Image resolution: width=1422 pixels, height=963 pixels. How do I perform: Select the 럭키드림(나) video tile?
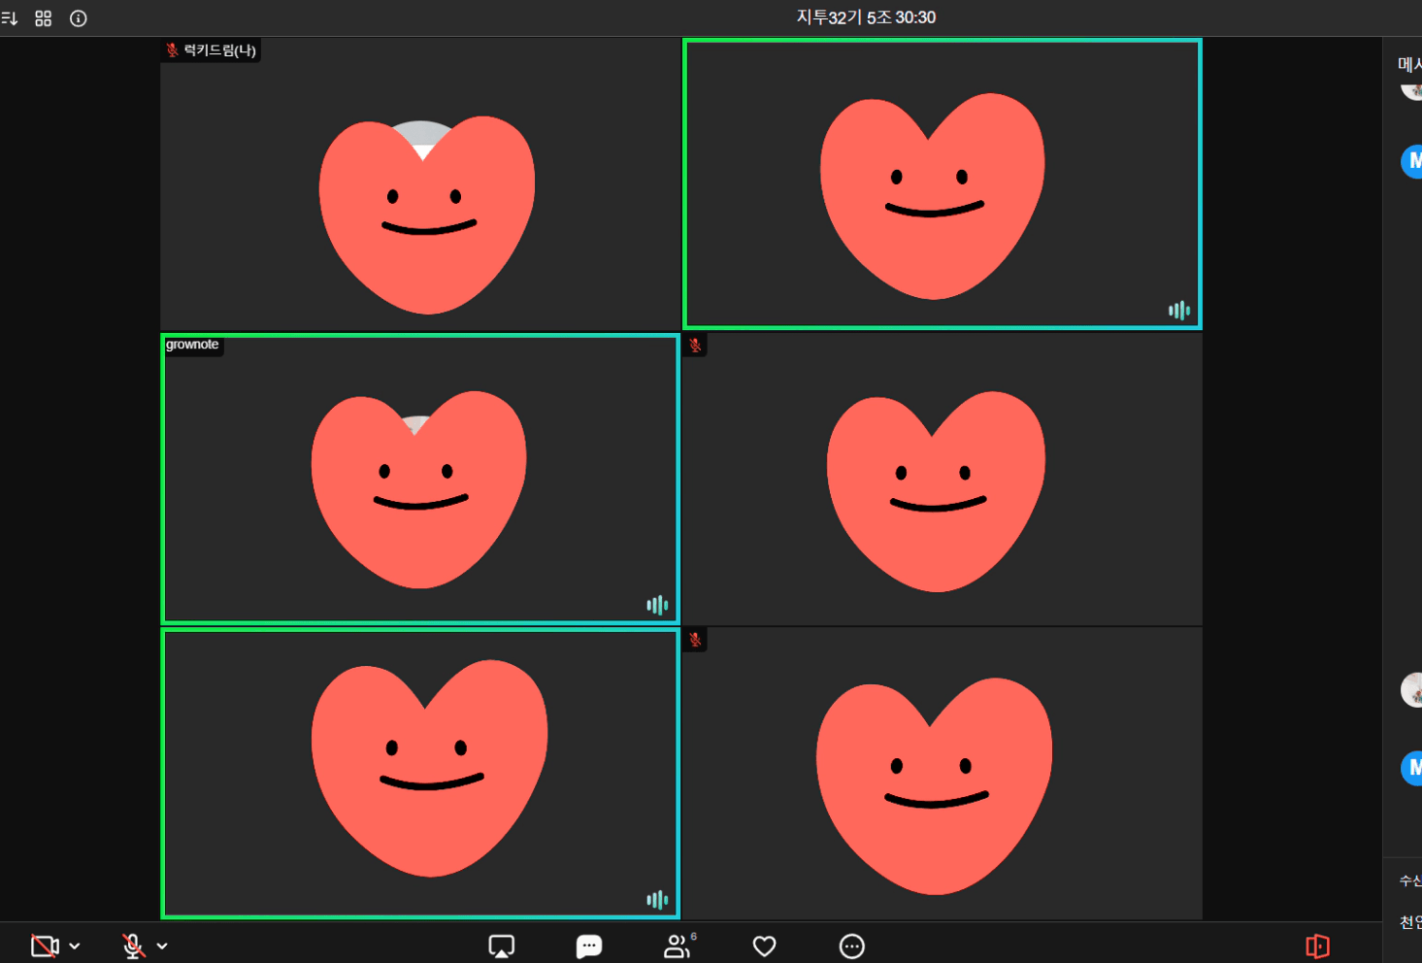point(420,184)
